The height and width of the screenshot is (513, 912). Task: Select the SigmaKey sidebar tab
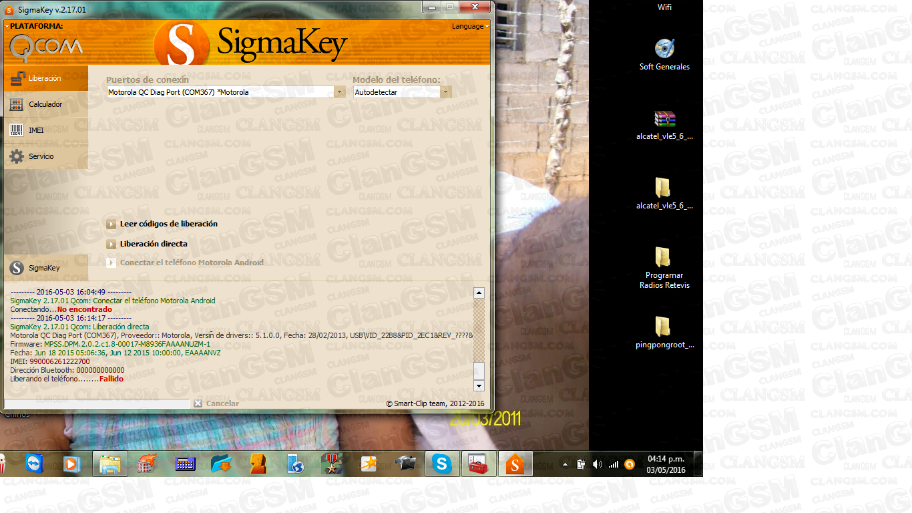click(45, 268)
